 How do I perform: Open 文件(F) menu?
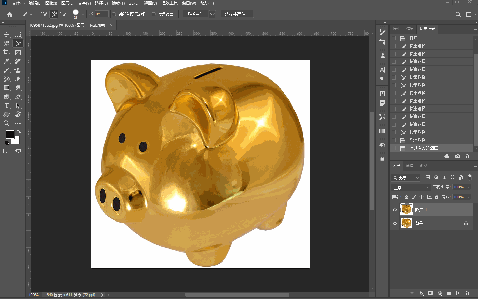pos(18,3)
